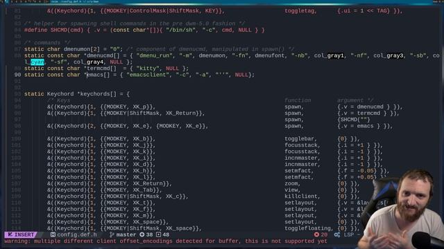
Task: Click the "/bin/sh" string literal
Action: pos(180,30)
